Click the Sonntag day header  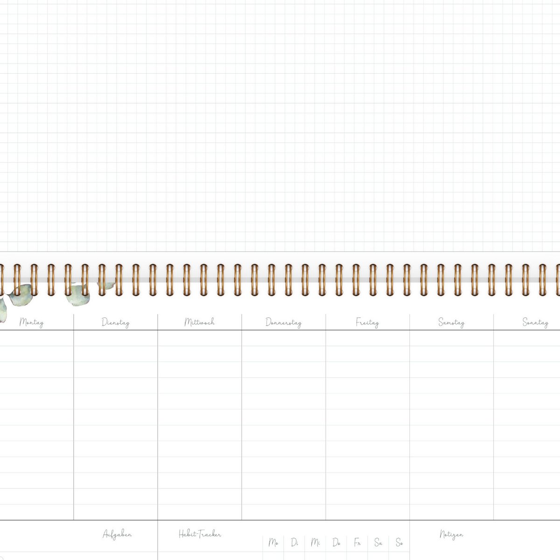[535, 322]
